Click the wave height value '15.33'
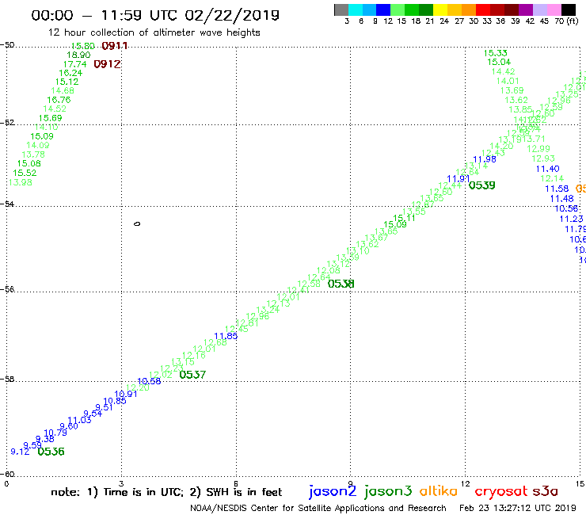 [496, 53]
